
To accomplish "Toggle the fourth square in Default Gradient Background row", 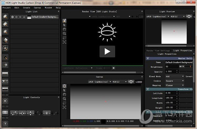I will 24,17.
